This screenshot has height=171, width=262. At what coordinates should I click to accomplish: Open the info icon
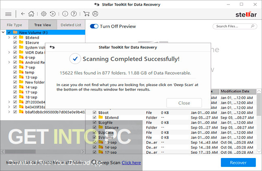(65, 14)
